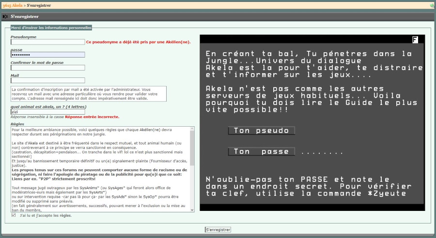This screenshot has height=238, width=436.
Task: Click the green icon at top-right corner
Action: click(x=432, y=5)
